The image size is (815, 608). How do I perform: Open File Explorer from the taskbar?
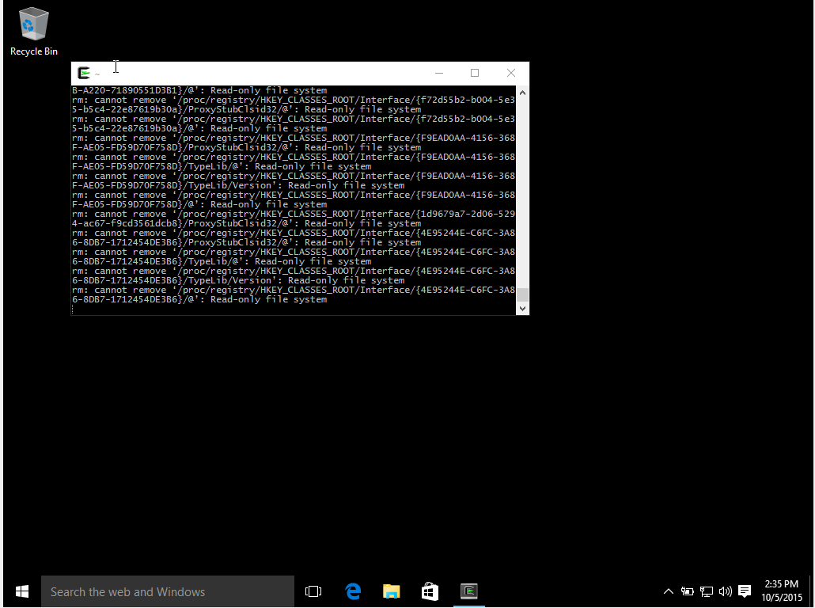(391, 591)
